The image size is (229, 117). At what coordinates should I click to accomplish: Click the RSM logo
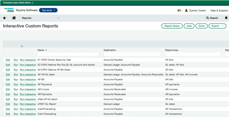[9, 10]
